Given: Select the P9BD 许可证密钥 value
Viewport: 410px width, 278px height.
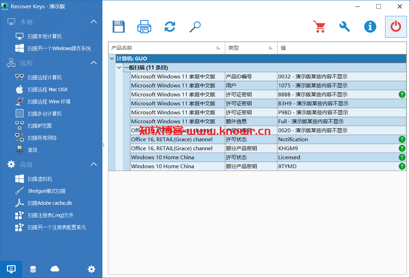Looking at the screenshot, I should pos(341,113).
